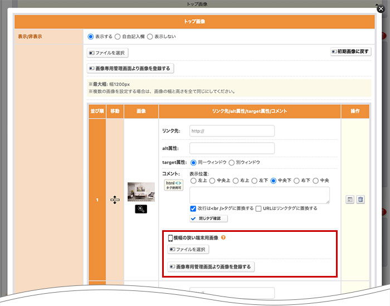390x306 pixels.
Task: Toggle the 改行は<br />タグに置換する checkbox
Action: pos(193,208)
